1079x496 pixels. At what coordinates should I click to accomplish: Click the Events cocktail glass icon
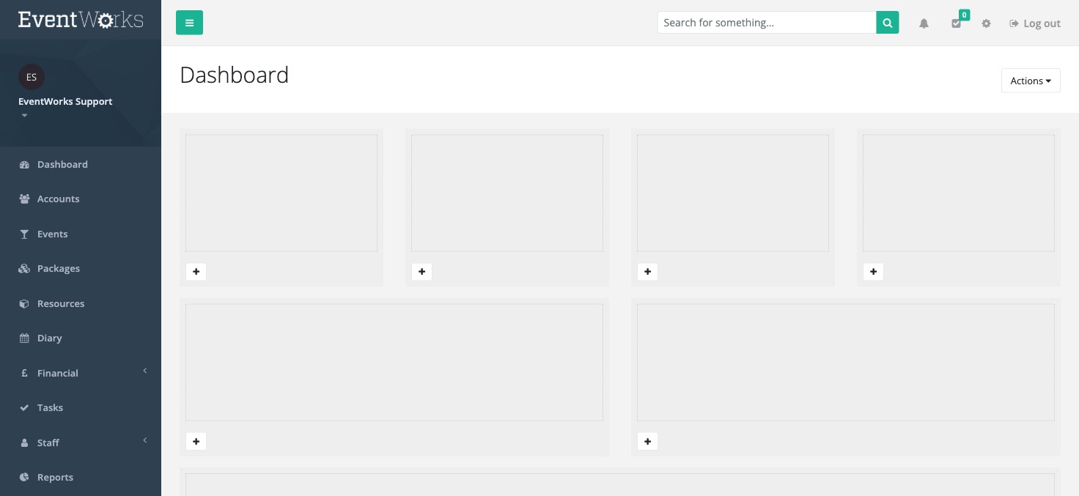point(24,234)
